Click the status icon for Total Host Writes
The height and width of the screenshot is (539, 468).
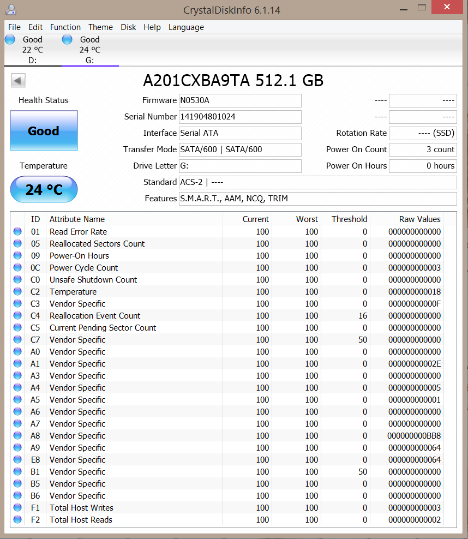(x=17, y=508)
